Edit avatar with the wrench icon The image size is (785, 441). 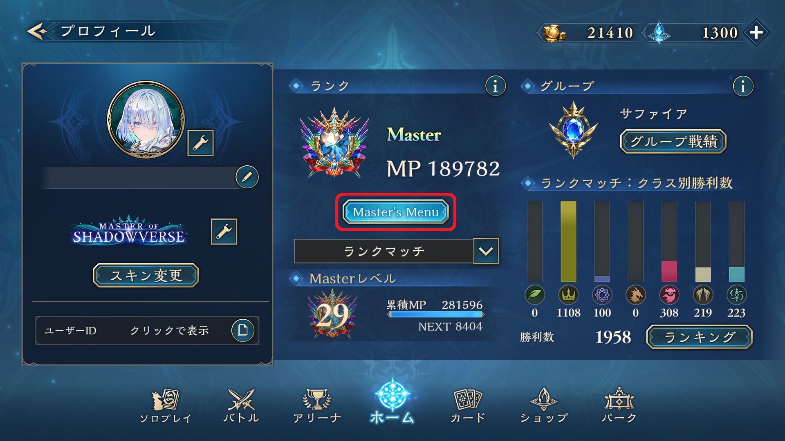[x=200, y=143]
